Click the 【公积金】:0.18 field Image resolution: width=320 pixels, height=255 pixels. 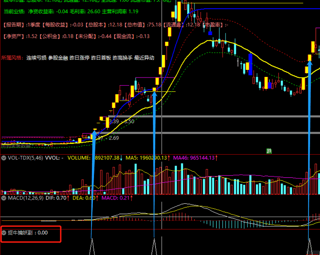click(x=56, y=36)
